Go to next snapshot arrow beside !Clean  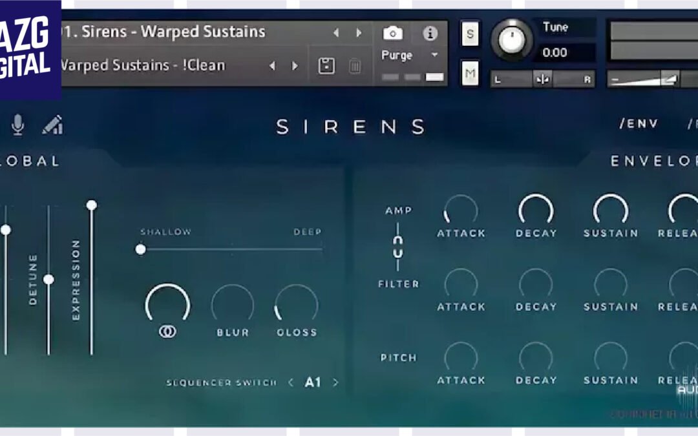[x=295, y=66]
